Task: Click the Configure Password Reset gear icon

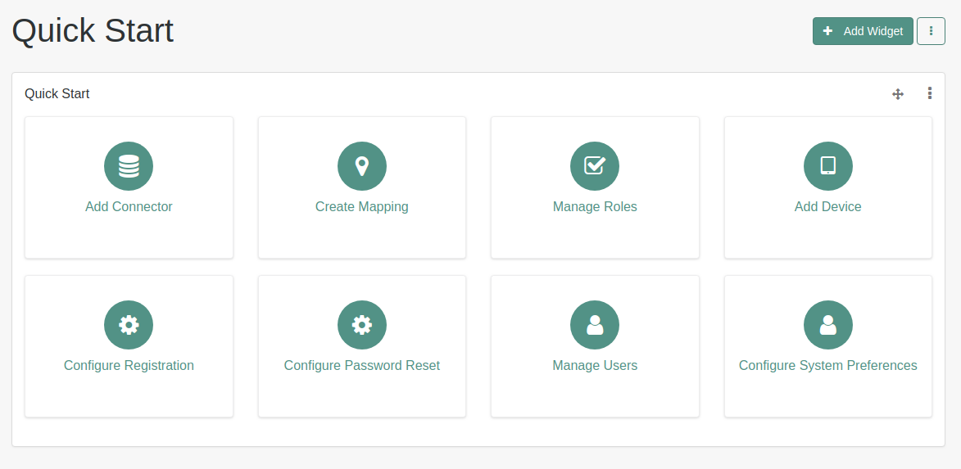Action: tap(361, 324)
